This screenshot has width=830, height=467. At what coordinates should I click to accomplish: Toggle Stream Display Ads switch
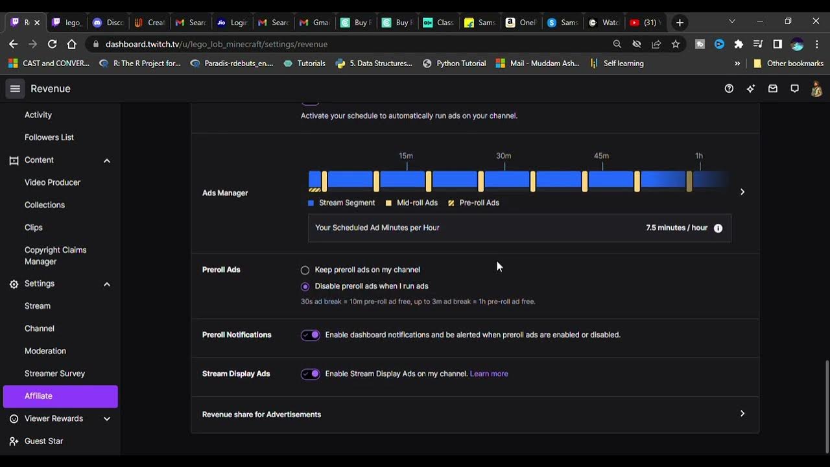[x=311, y=374]
